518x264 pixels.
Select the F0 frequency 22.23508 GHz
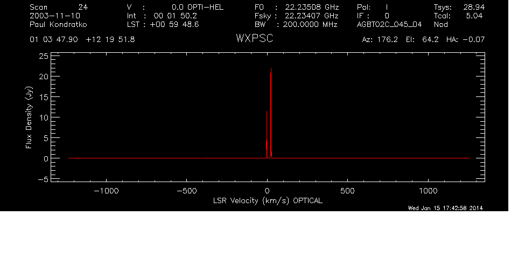(312, 7)
